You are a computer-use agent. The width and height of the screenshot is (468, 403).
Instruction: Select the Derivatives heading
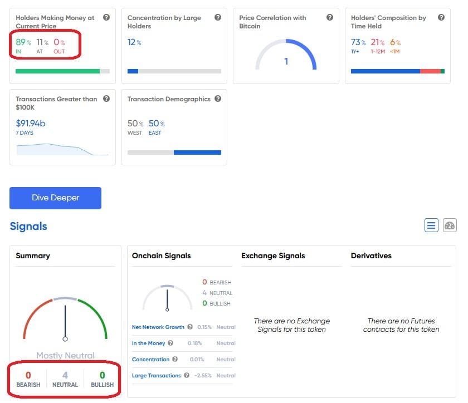[371, 256]
